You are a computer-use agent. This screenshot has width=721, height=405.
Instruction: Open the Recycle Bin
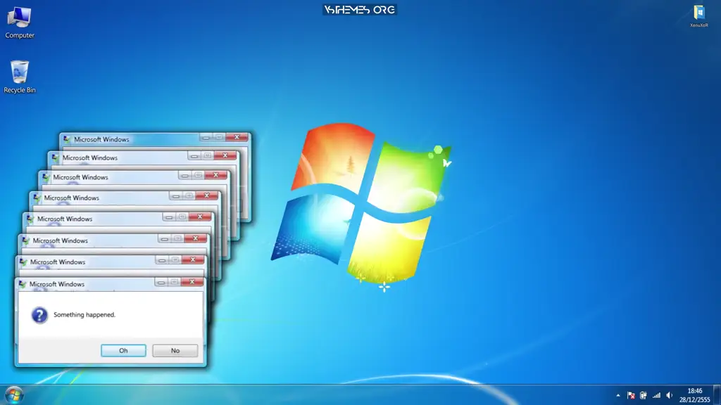click(x=20, y=74)
